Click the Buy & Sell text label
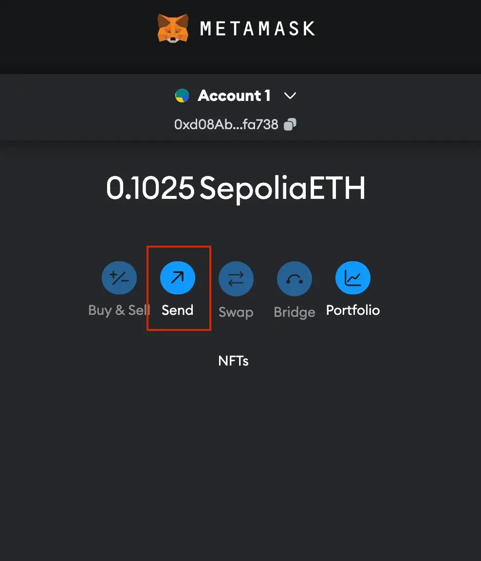Image resolution: width=481 pixels, height=561 pixels. pyautogui.click(x=119, y=310)
